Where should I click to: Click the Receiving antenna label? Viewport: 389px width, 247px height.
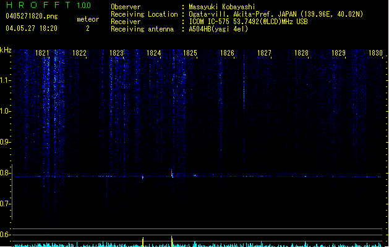click(x=142, y=29)
